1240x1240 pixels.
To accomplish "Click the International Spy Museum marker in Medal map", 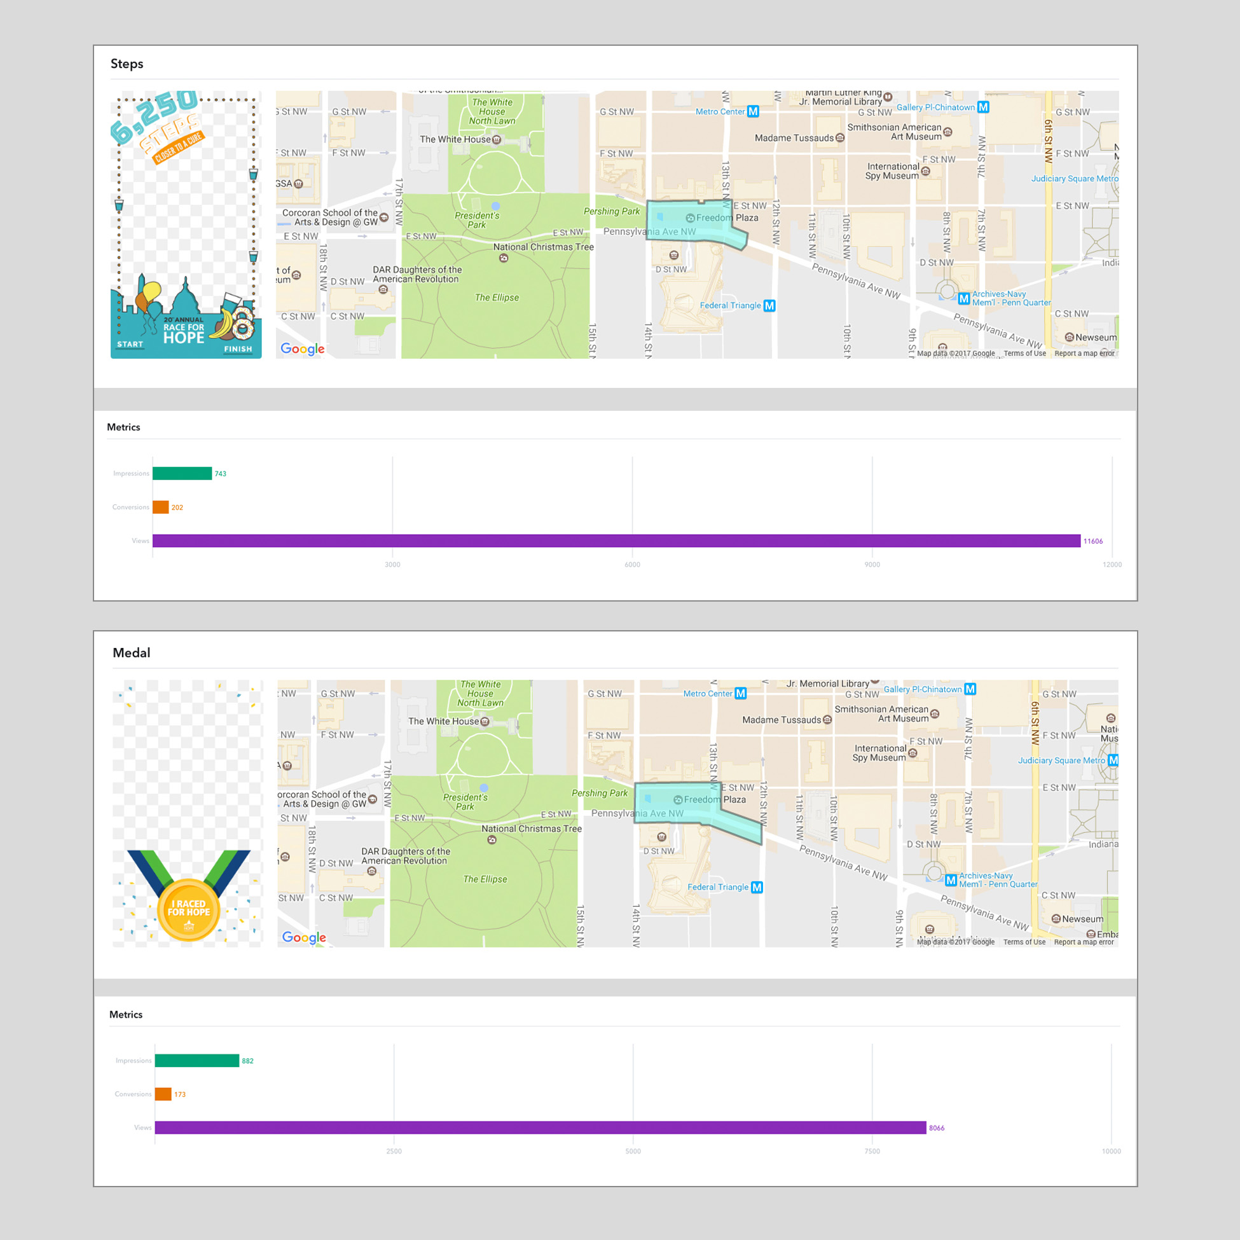I will [x=913, y=753].
